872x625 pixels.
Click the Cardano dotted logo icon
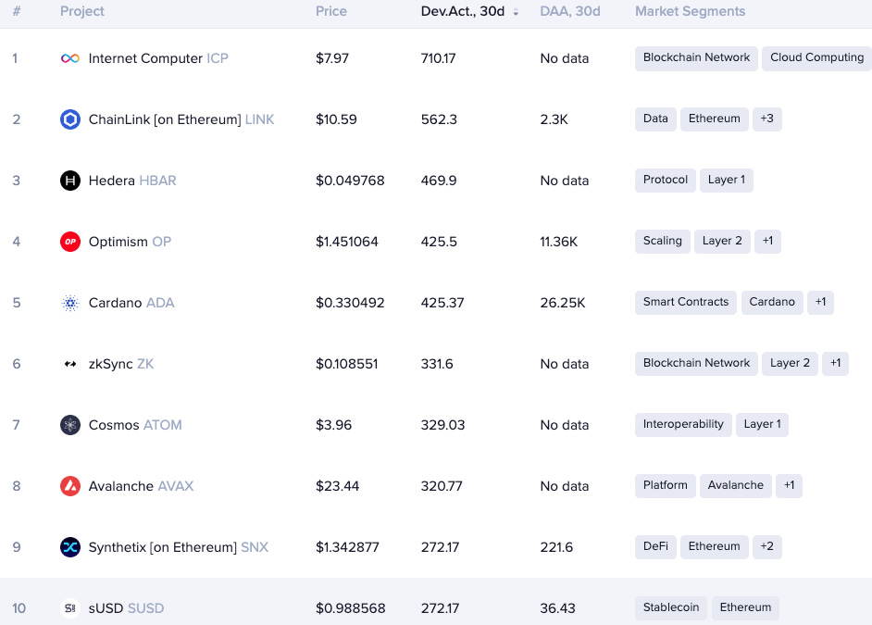point(70,303)
